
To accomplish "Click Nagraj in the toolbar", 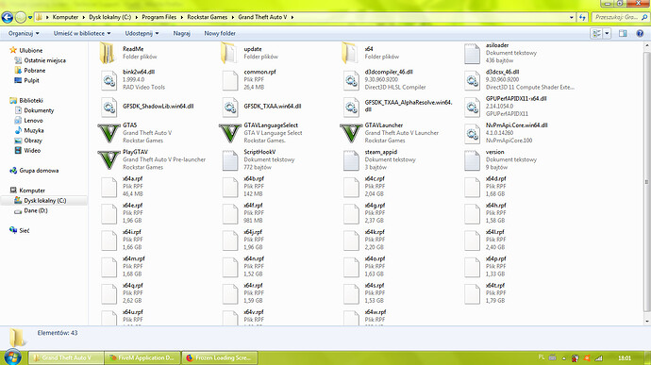I will (181, 33).
